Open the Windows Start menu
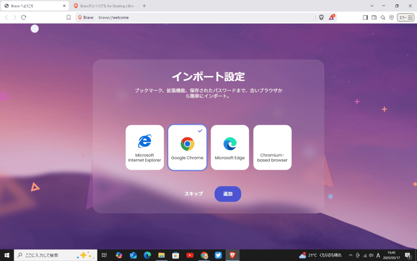Image resolution: width=417 pixels, height=261 pixels. pyautogui.click(x=7, y=255)
